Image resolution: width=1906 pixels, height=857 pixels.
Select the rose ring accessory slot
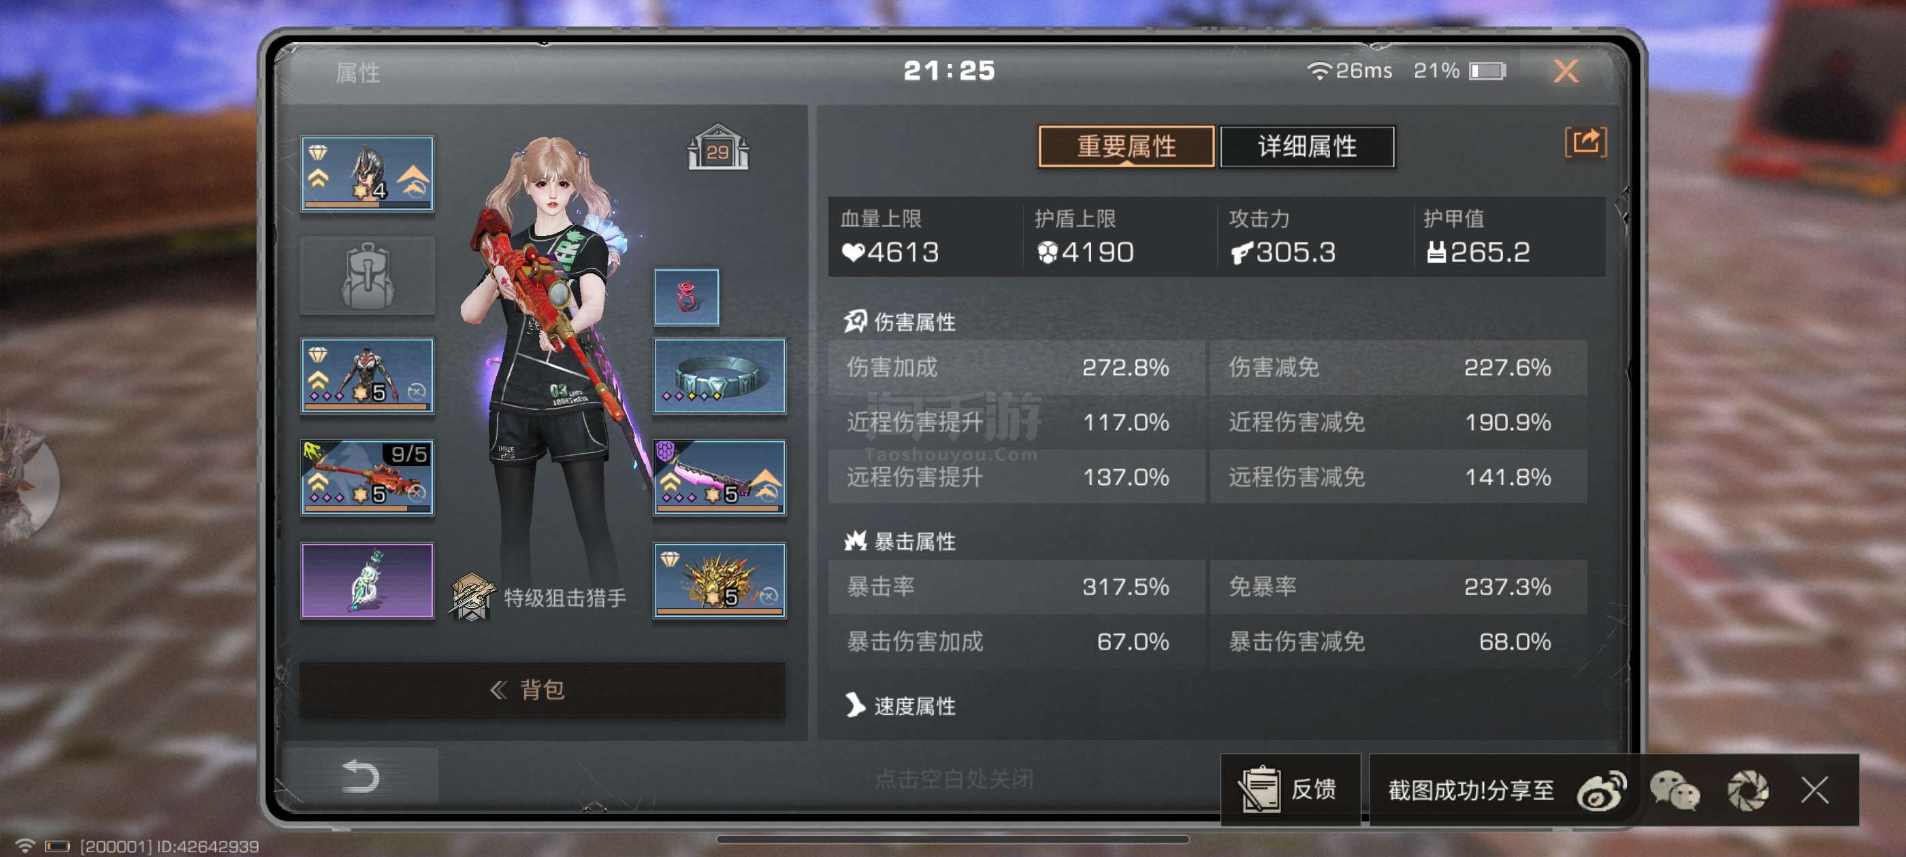click(686, 297)
